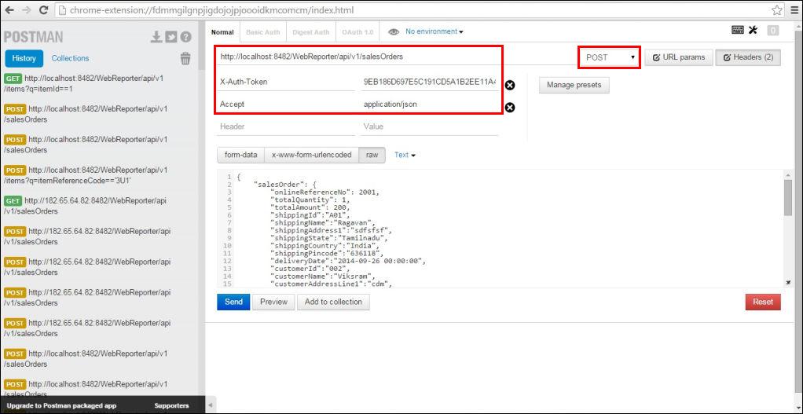This screenshot has width=803, height=414.
Task: Collapse the sidebar with the bottom arrow
Action: (x=211, y=405)
